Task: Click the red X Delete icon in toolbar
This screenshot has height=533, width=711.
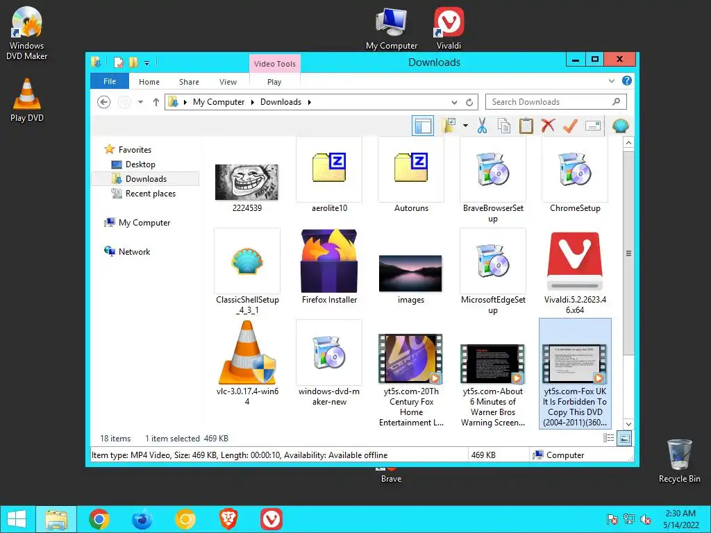Action: pyautogui.click(x=549, y=126)
